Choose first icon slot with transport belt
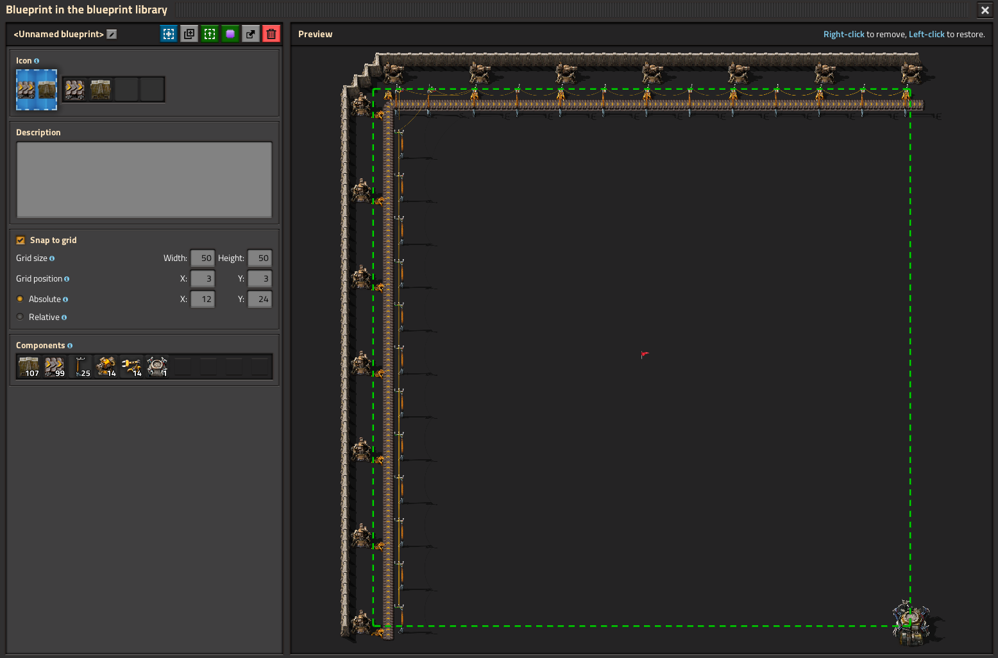The height and width of the screenshot is (658, 998). coord(75,90)
